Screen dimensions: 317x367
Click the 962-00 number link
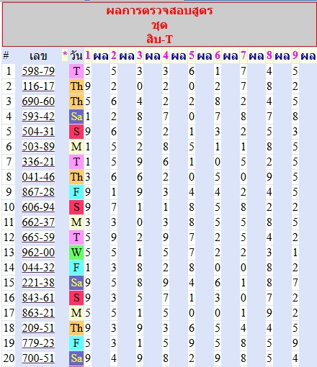[x=38, y=253]
